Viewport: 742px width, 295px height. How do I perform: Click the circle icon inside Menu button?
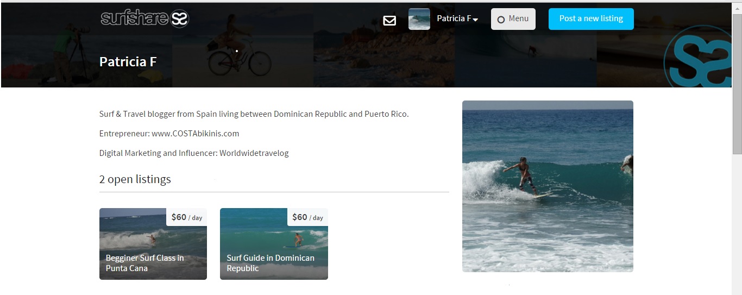(x=501, y=20)
